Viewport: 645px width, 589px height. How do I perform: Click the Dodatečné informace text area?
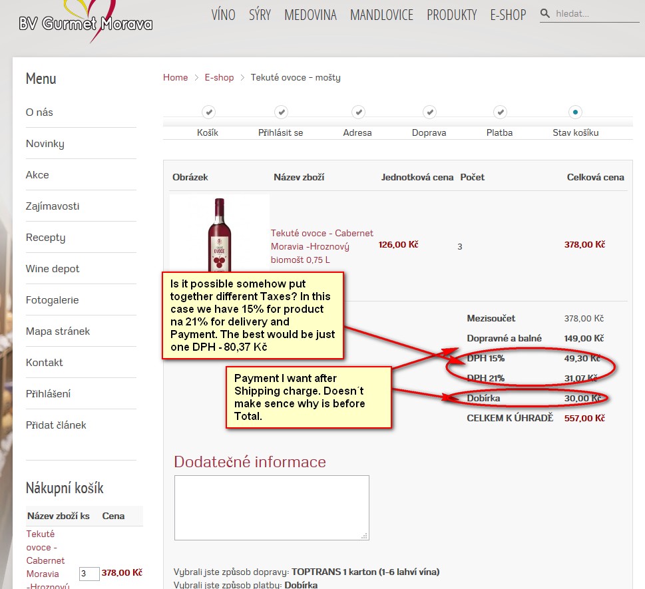[x=272, y=508]
